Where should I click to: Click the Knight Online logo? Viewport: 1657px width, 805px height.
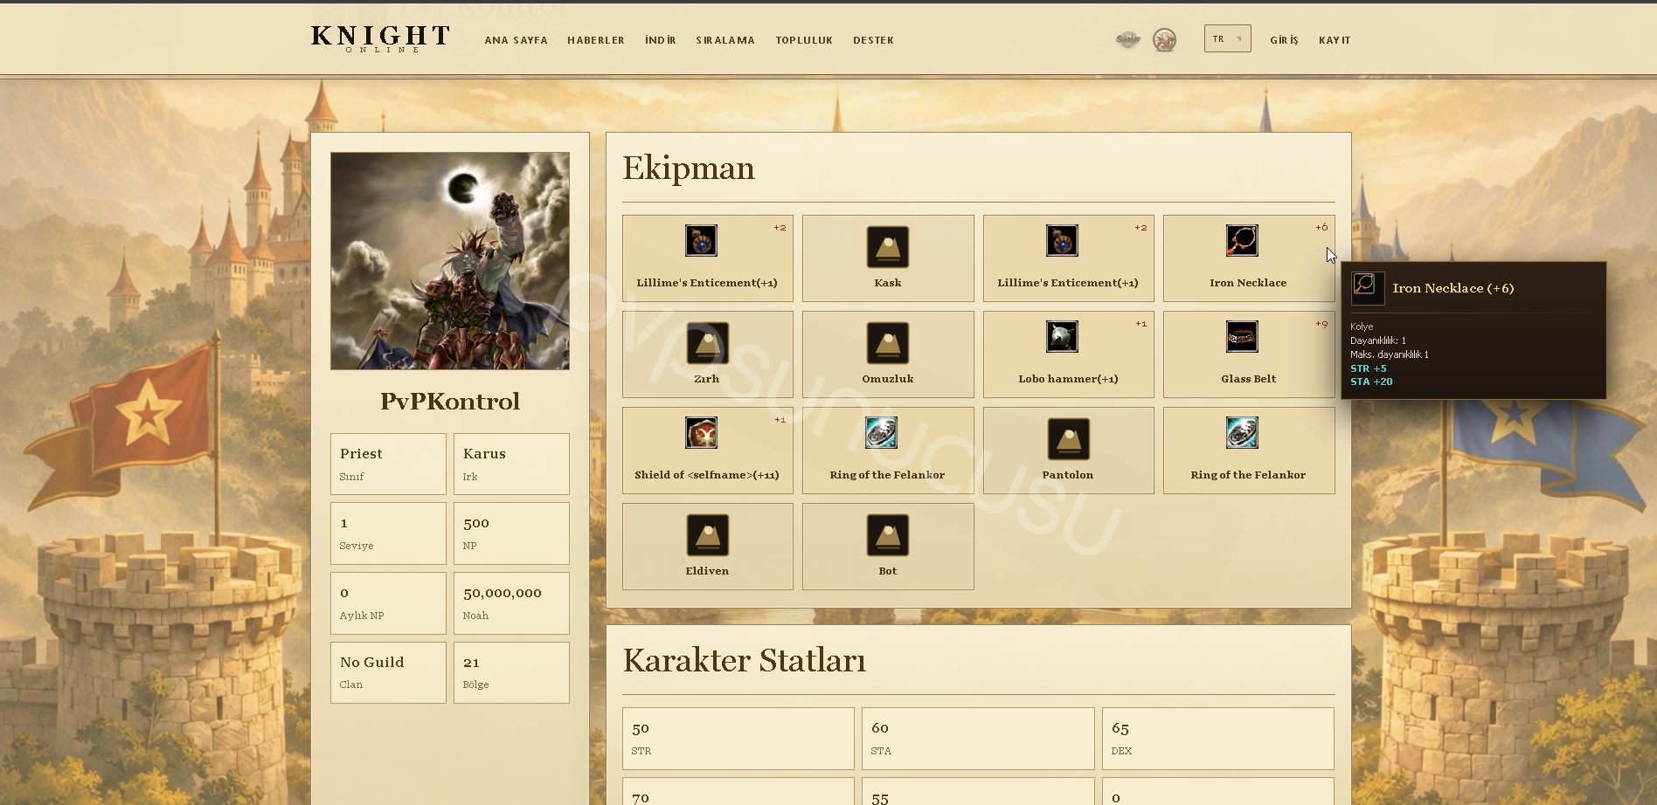(x=380, y=38)
